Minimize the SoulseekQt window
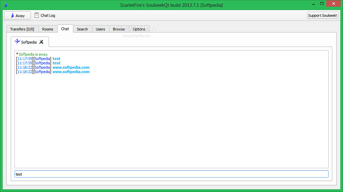Viewport: 343px width, 192px height. pyautogui.click(x=314, y=4)
